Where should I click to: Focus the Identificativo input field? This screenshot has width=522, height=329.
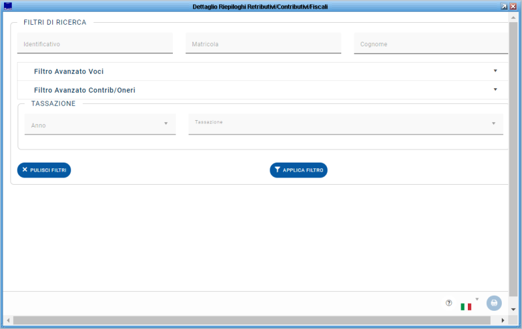click(95, 43)
